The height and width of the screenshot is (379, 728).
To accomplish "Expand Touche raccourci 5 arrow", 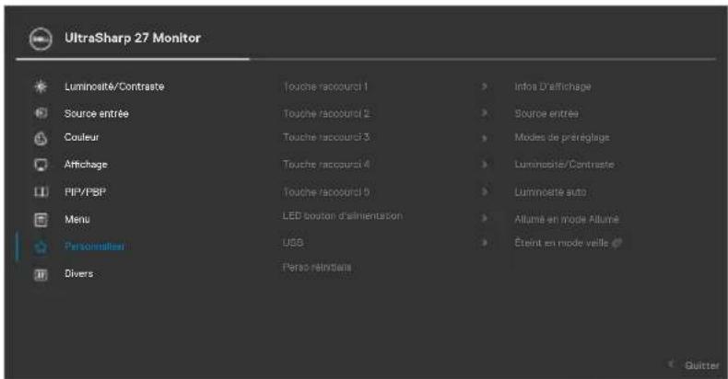I will tap(484, 191).
